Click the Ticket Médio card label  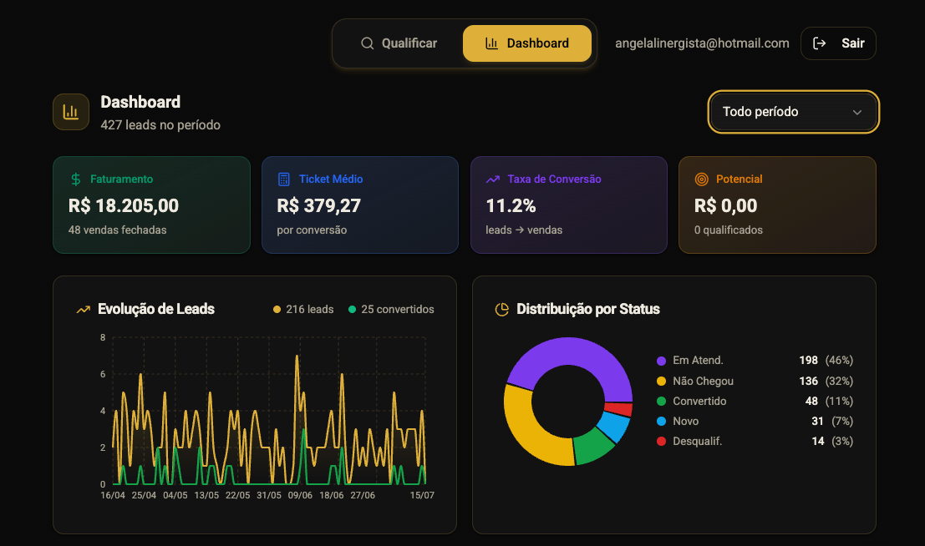331,179
